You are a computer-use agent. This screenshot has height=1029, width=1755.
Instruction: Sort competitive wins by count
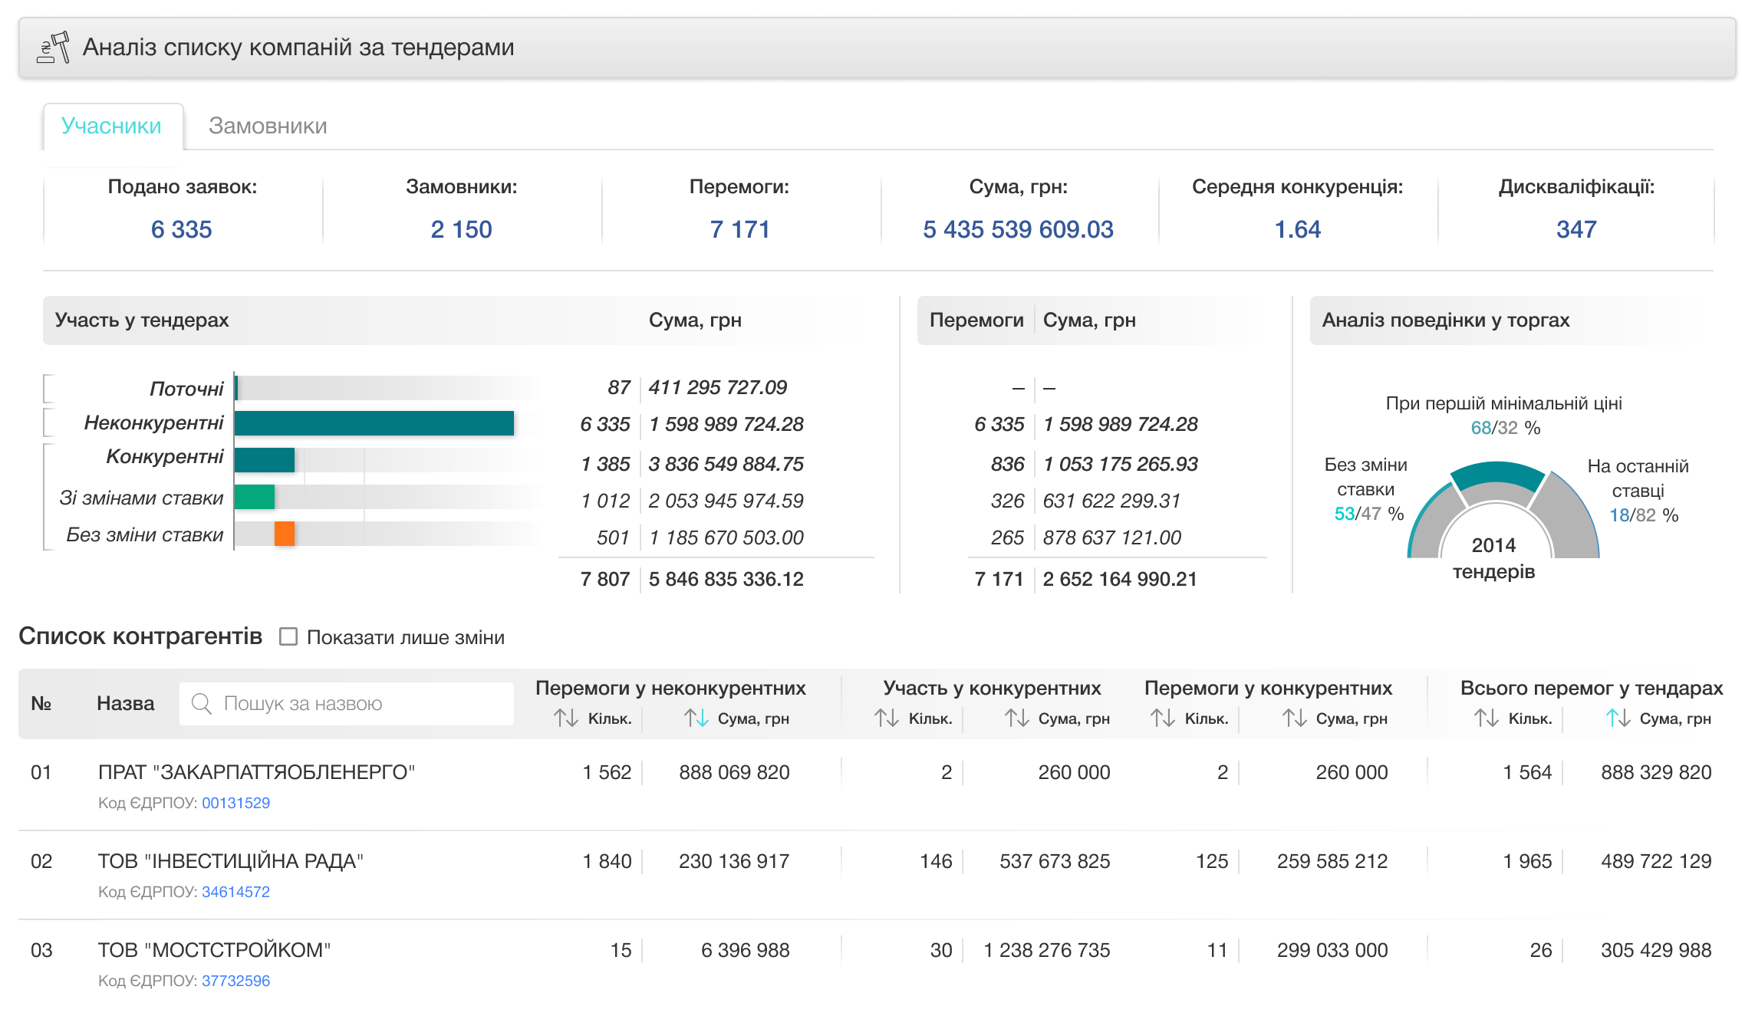[x=1162, y=718]
